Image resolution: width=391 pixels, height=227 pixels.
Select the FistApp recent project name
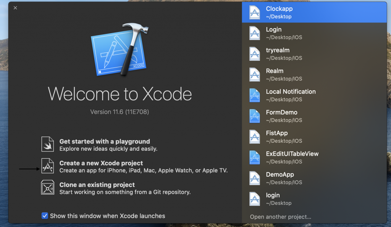[x=277, y=133]
